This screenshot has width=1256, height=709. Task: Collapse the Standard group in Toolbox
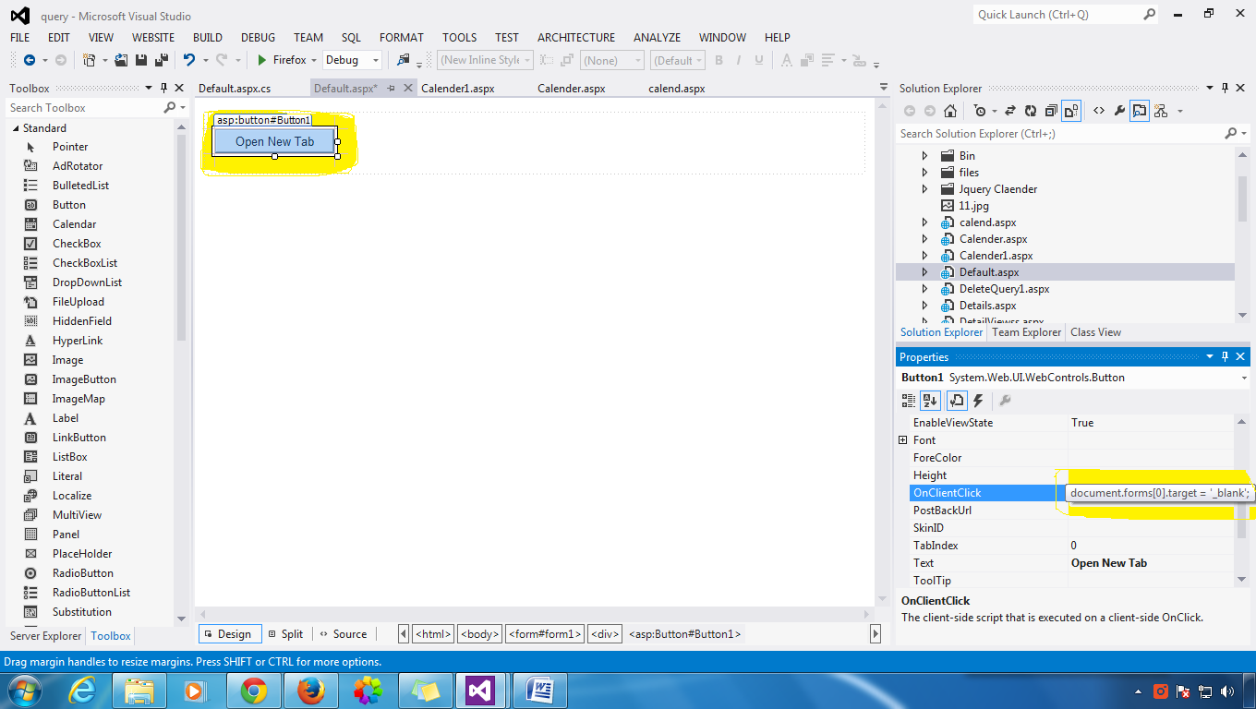click(x=15, y=128)
